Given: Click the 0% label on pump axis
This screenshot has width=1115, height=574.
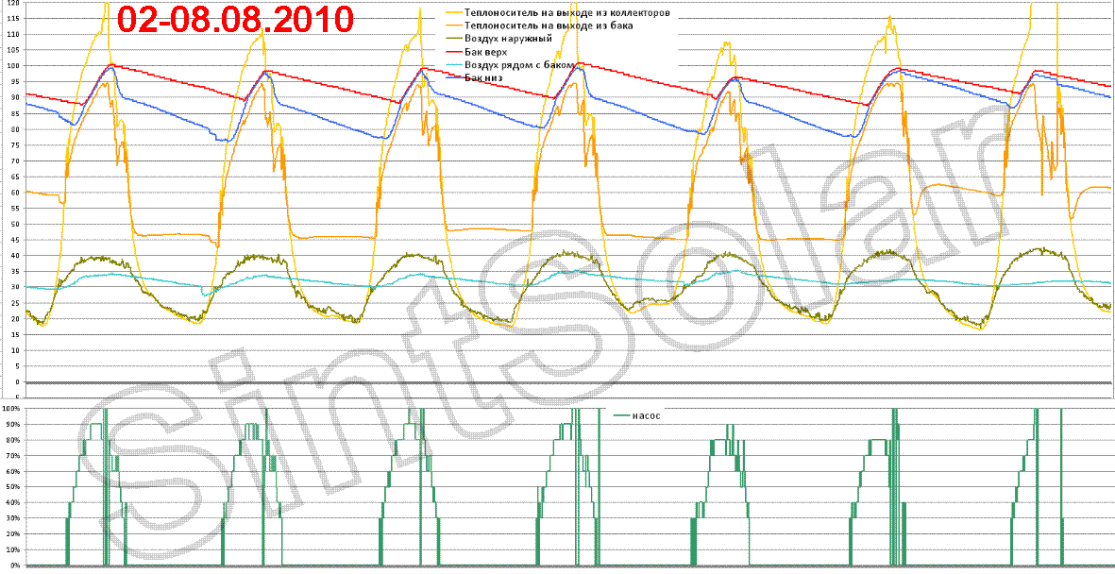Looking at the screenshot, I should (15, 566).
